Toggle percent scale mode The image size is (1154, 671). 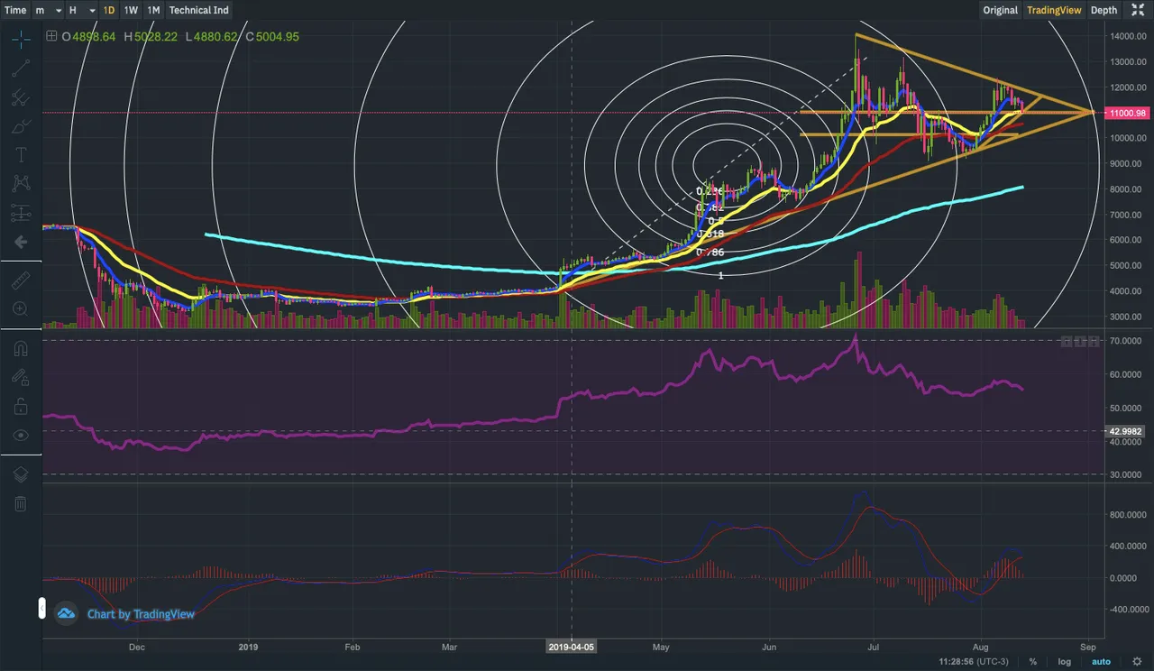click(x=1032, y=662)
